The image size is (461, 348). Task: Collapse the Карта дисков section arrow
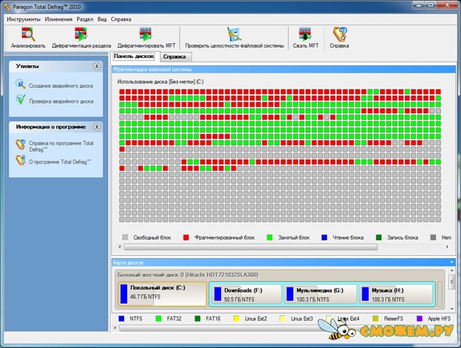pos(452,262)
